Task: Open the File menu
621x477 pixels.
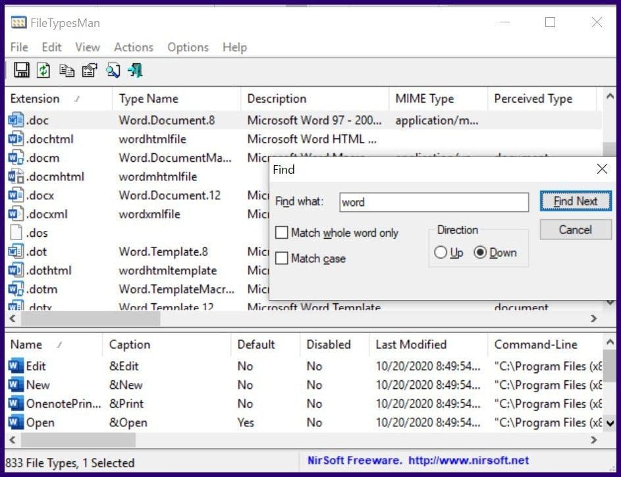Action: click(x=19, y=47)
